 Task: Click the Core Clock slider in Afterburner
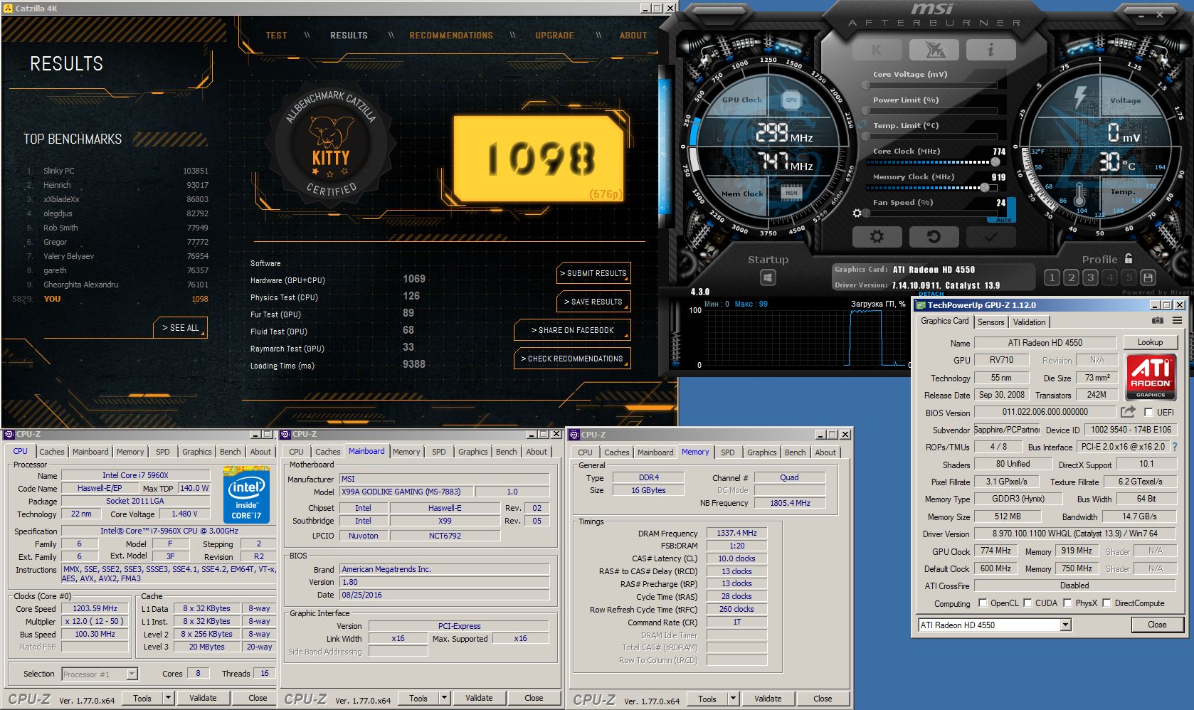932,162
